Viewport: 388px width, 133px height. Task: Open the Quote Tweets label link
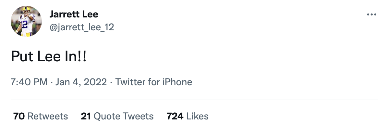[x=124, y=116]
